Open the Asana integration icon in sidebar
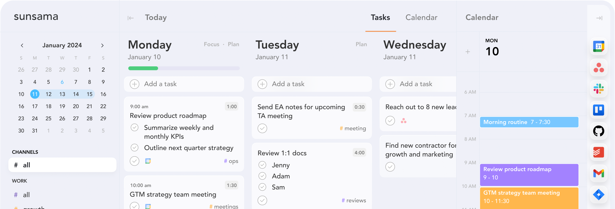Image resolution: width=615 pixels, height=209 pixels. (599, 68)
